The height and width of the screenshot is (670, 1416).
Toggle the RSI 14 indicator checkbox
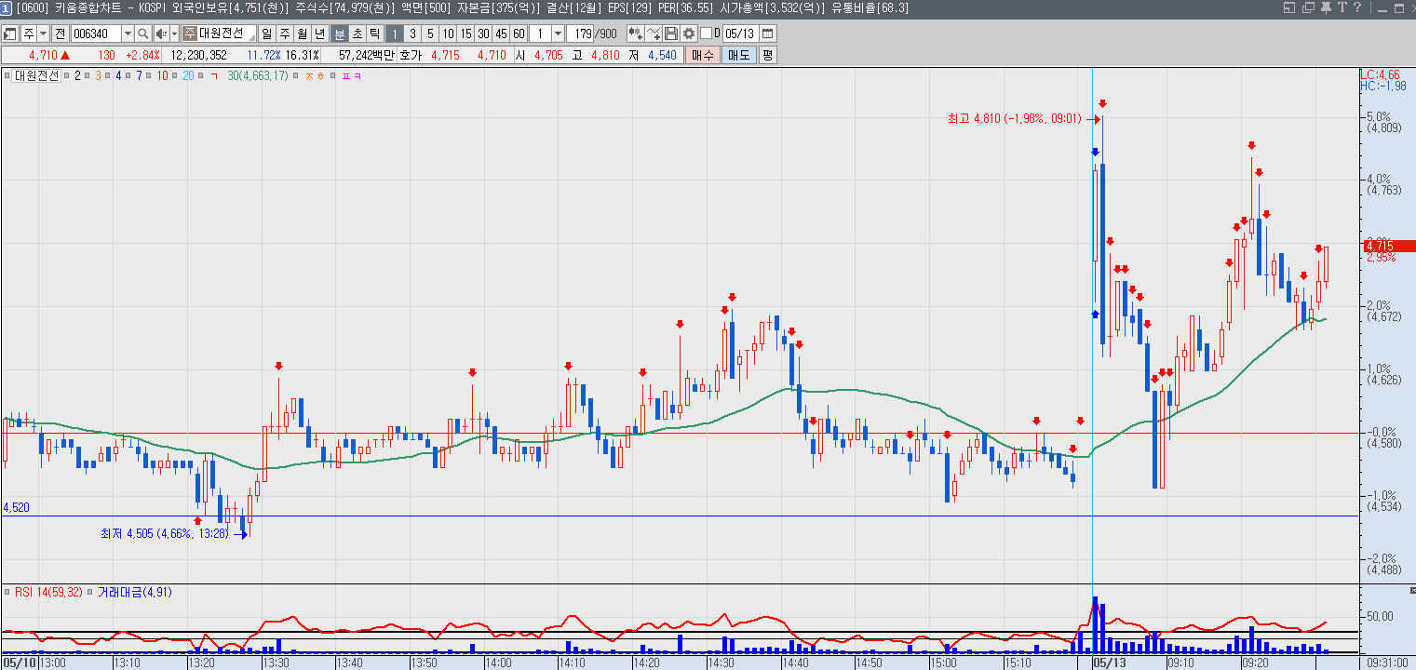tap(7, 592)
